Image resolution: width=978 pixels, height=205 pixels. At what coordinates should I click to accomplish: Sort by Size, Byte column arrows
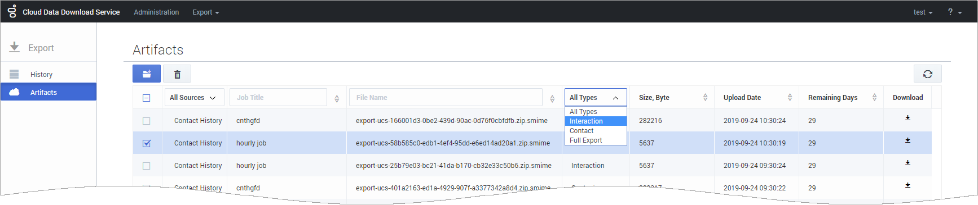(x=705, y=97)
